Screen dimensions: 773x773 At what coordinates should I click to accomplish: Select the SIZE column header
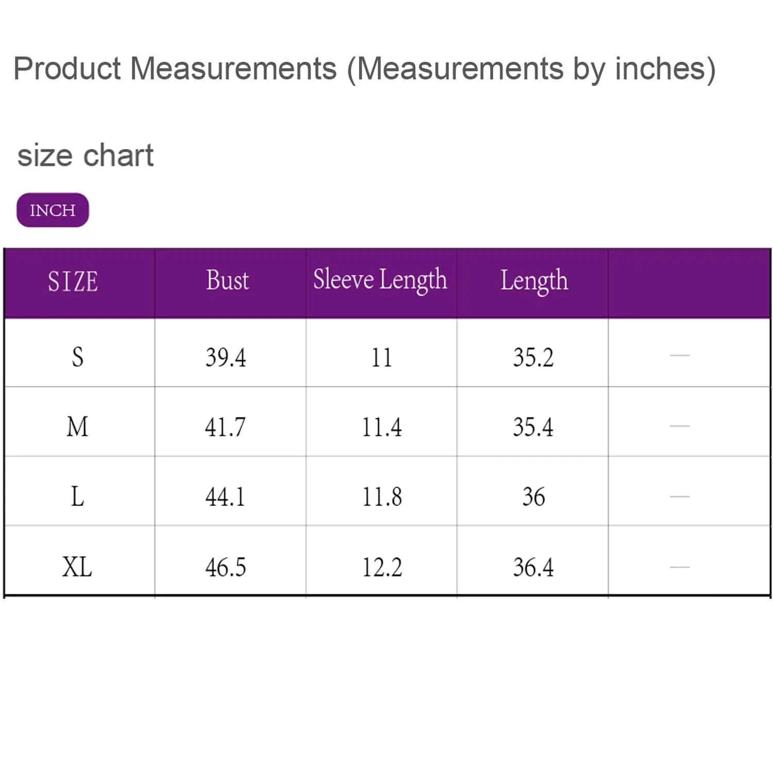point(73,281)
